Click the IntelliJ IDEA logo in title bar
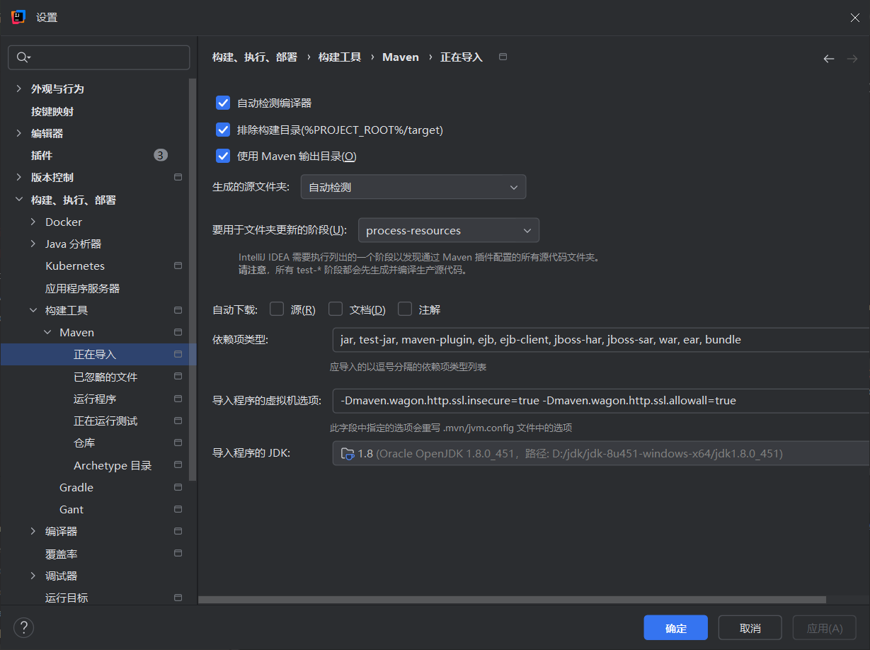 click(18, 17)
